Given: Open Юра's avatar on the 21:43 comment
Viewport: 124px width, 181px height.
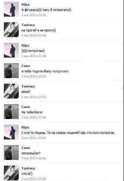Looking at the screenshot, I should 11,9.
